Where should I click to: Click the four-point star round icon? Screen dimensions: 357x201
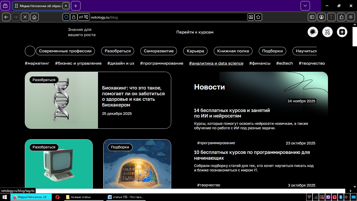pyautogui.click(x=342, y=32)
